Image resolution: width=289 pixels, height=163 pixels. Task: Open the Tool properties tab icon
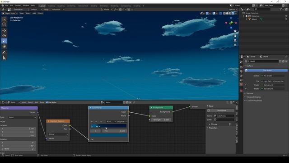click(241, 62)
